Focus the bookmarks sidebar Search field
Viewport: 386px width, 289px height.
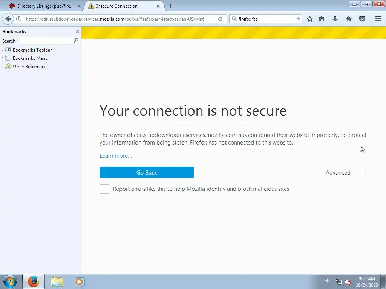[47, 41]
